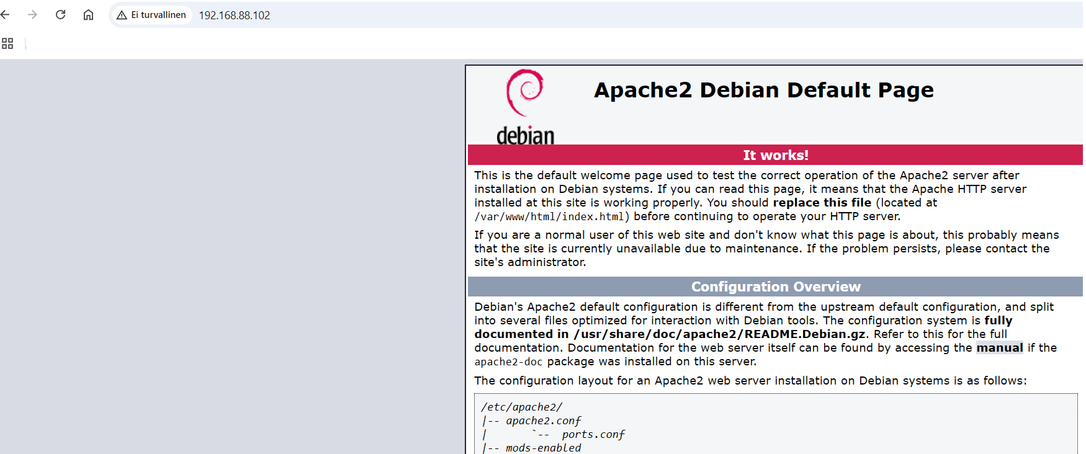
Task: Click the 'debian' wordmark under the logo
Action: point(525,135)
